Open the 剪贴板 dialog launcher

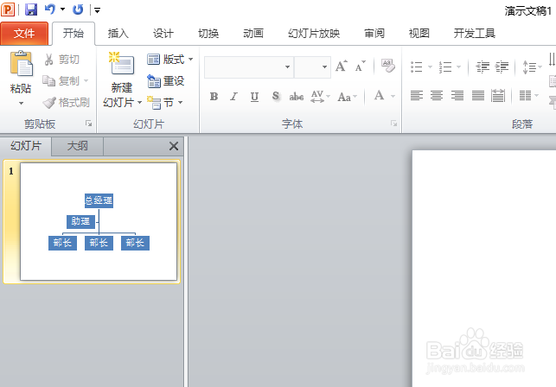click(x=89, y=124)
